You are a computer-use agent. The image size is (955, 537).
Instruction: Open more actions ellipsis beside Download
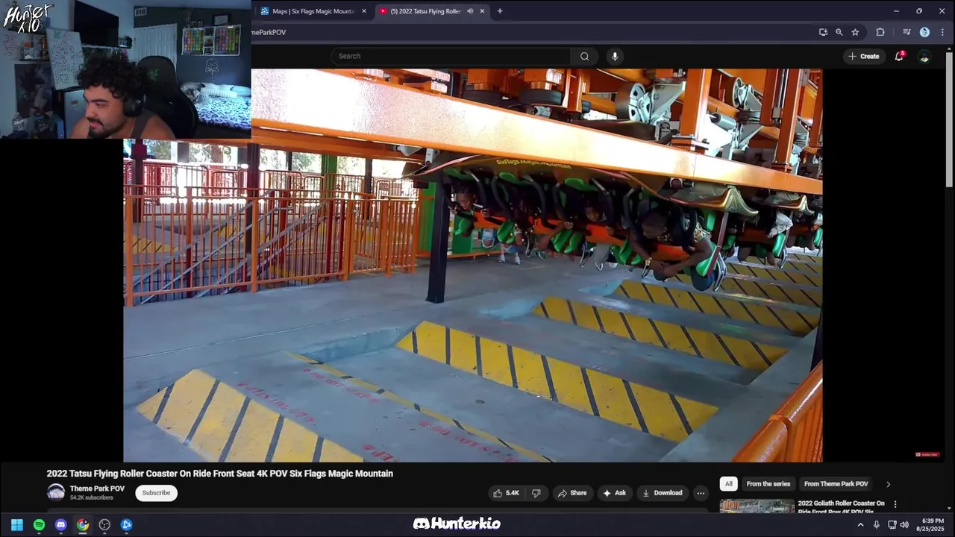tap(700, 493)
